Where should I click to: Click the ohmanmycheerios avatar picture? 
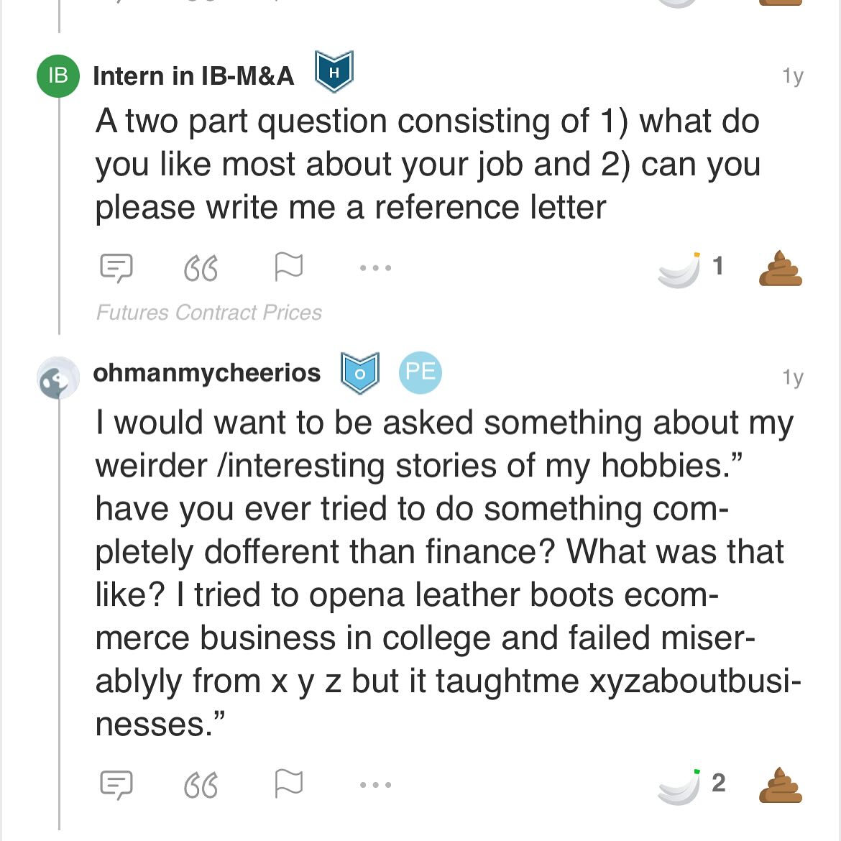click(58, 377)
